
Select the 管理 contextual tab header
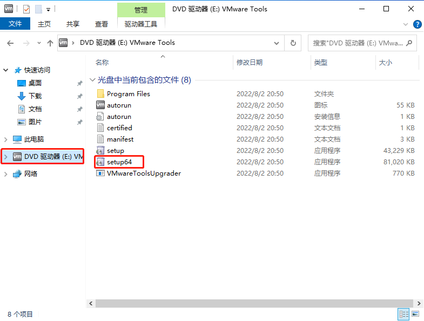coord(141,10)
